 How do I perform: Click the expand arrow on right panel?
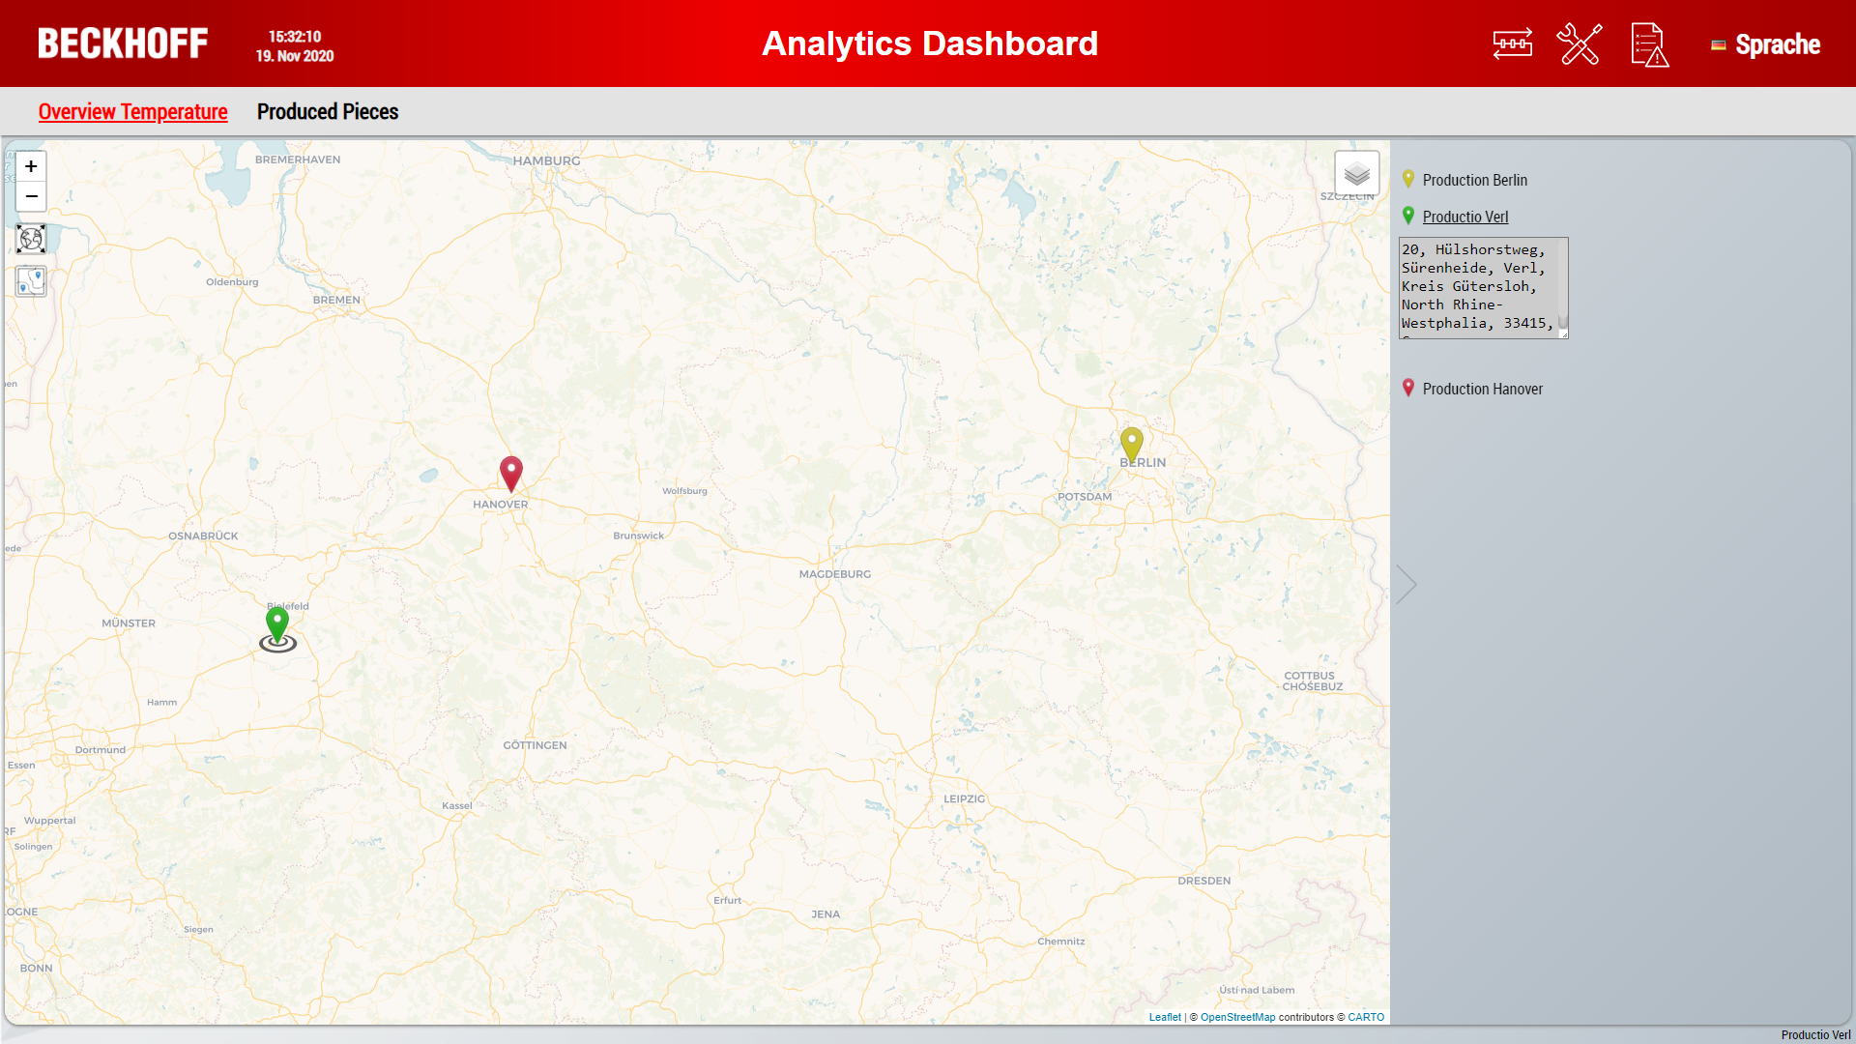[1406, 584]
